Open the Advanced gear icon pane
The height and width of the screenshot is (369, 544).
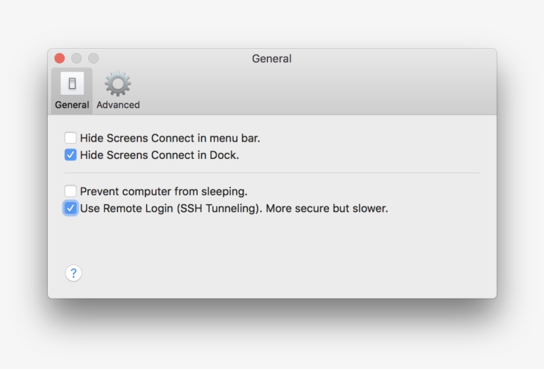(x=118, y=83)
